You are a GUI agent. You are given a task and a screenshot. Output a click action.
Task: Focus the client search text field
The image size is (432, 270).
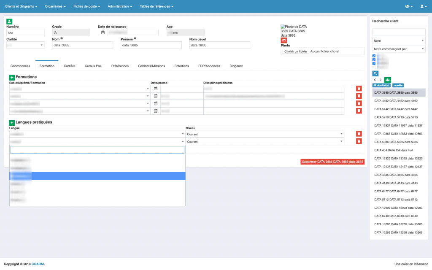click(x=399, y=32)
